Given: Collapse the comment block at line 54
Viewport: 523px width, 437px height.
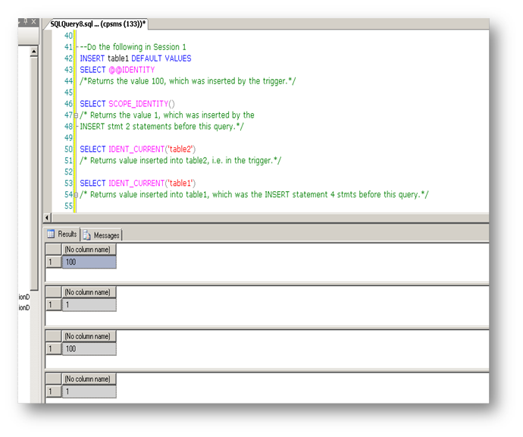Looking at the screenshot, I should click(76, 195).
